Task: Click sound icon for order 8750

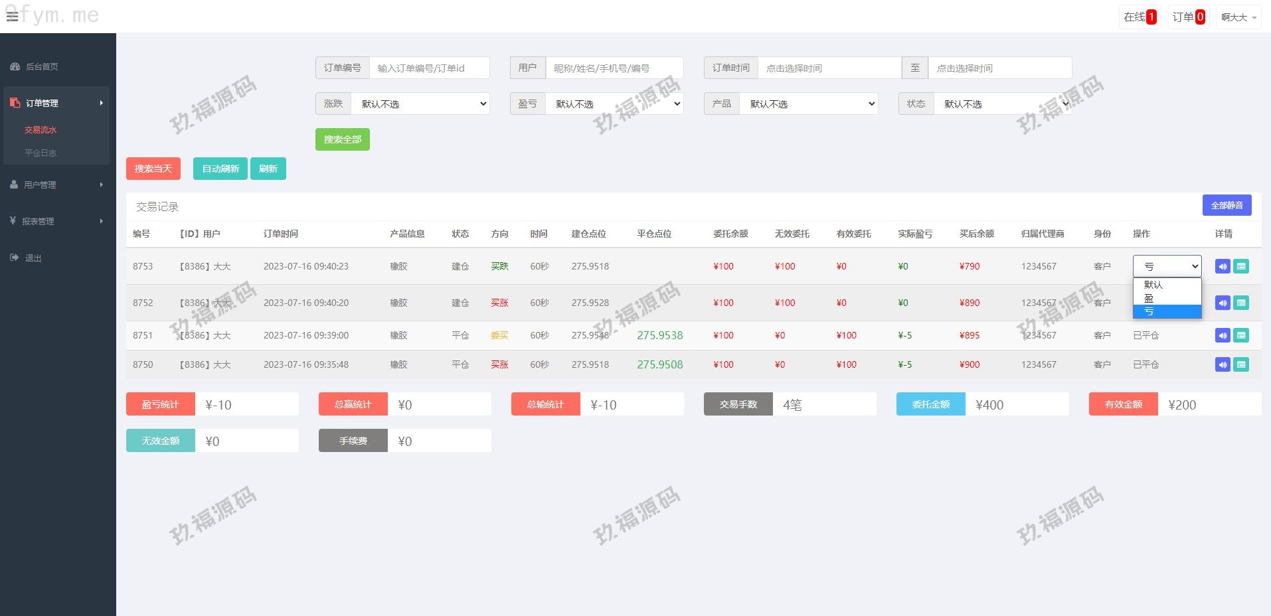Action: [x=1223, y=364]
